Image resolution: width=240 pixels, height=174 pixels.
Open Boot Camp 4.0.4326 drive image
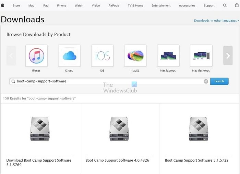(x=119, y=129)
